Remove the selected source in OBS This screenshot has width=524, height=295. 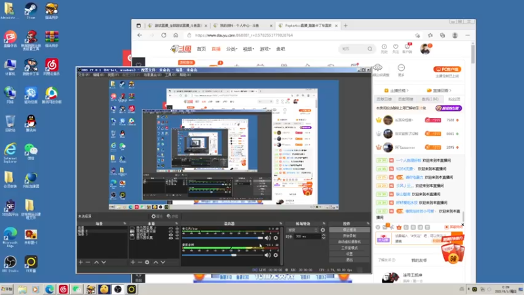pyautogui.click(x=140, y=262)
